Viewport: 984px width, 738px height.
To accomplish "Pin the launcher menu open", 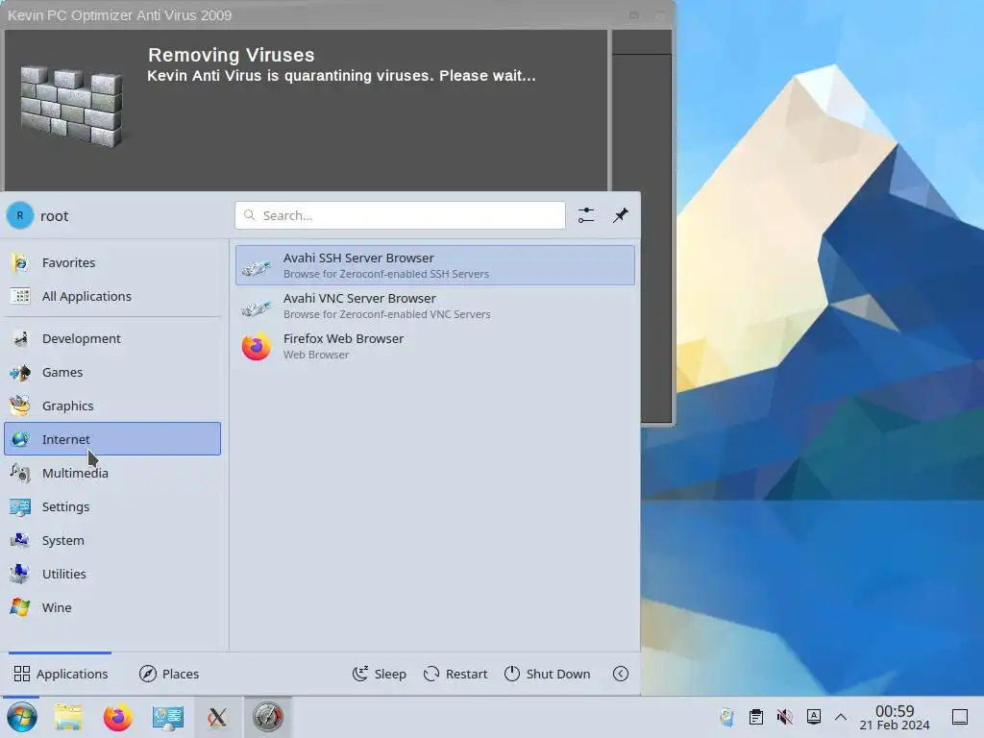I will pyautogui.click(x=620, y=215).
